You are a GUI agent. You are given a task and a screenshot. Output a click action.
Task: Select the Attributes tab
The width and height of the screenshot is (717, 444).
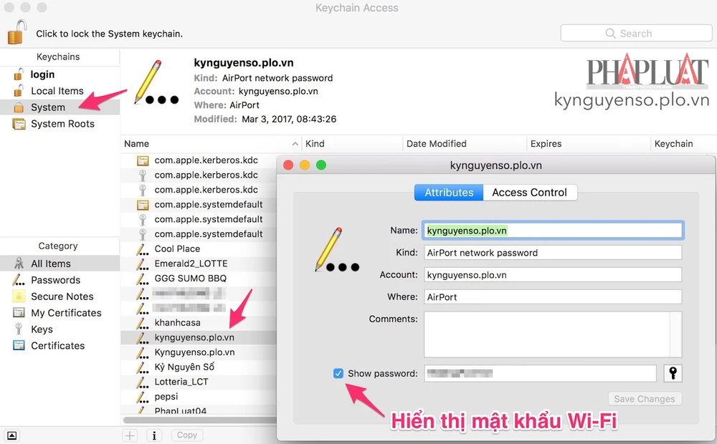pos(449,193)
